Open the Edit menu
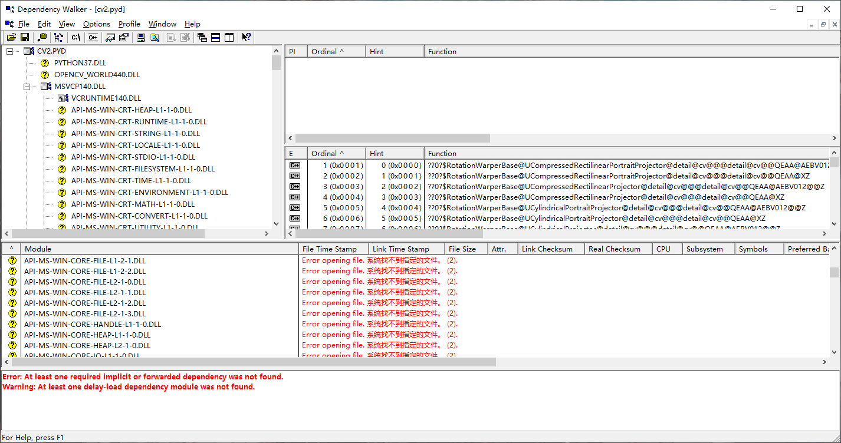Screen dimensions: 841x443 pos(44,24)
